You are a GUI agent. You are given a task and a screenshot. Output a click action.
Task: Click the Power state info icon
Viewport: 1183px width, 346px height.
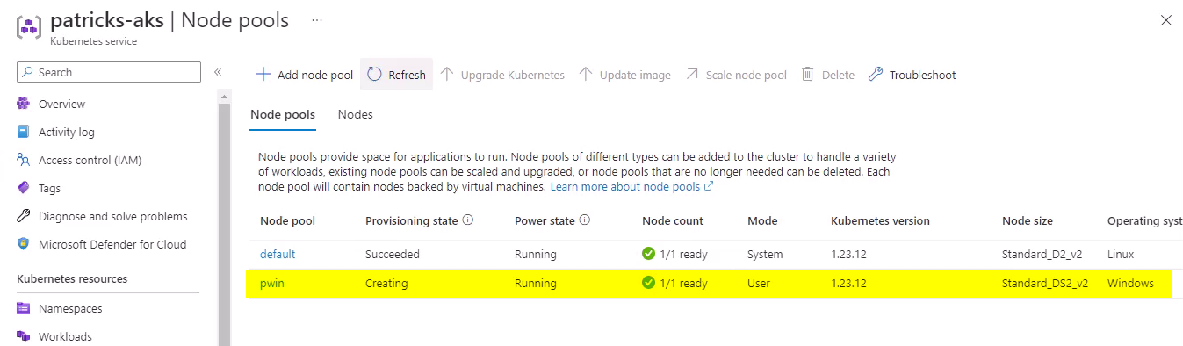(584, 220)
